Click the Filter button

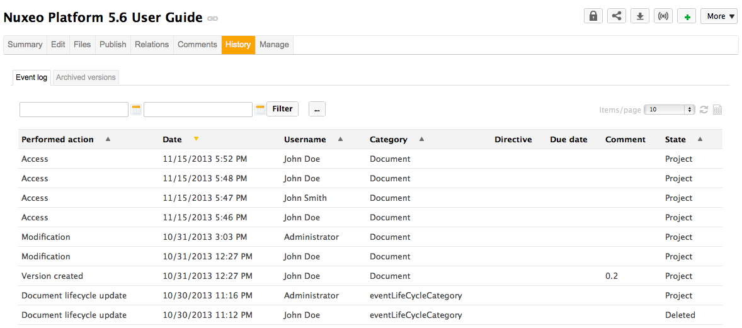[282, 109]
